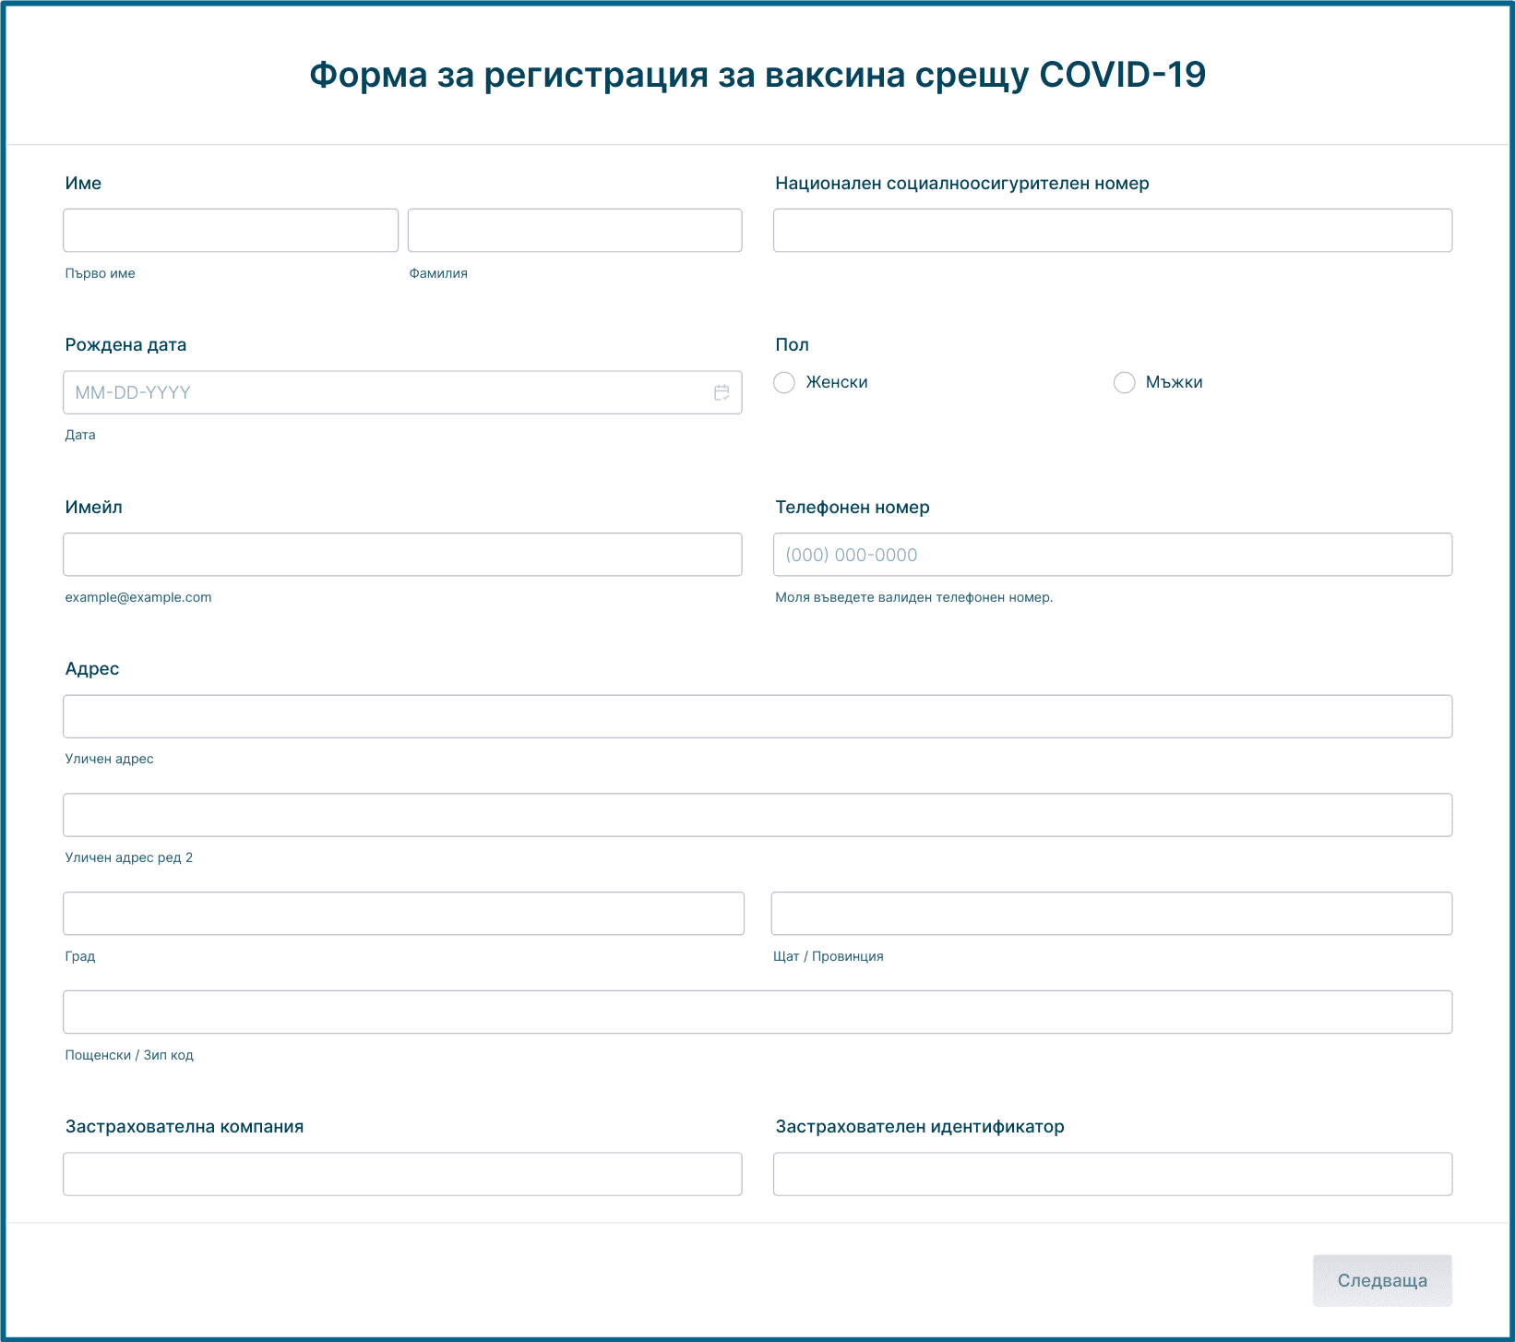Focus the Застрахователна компания field

402,1174
